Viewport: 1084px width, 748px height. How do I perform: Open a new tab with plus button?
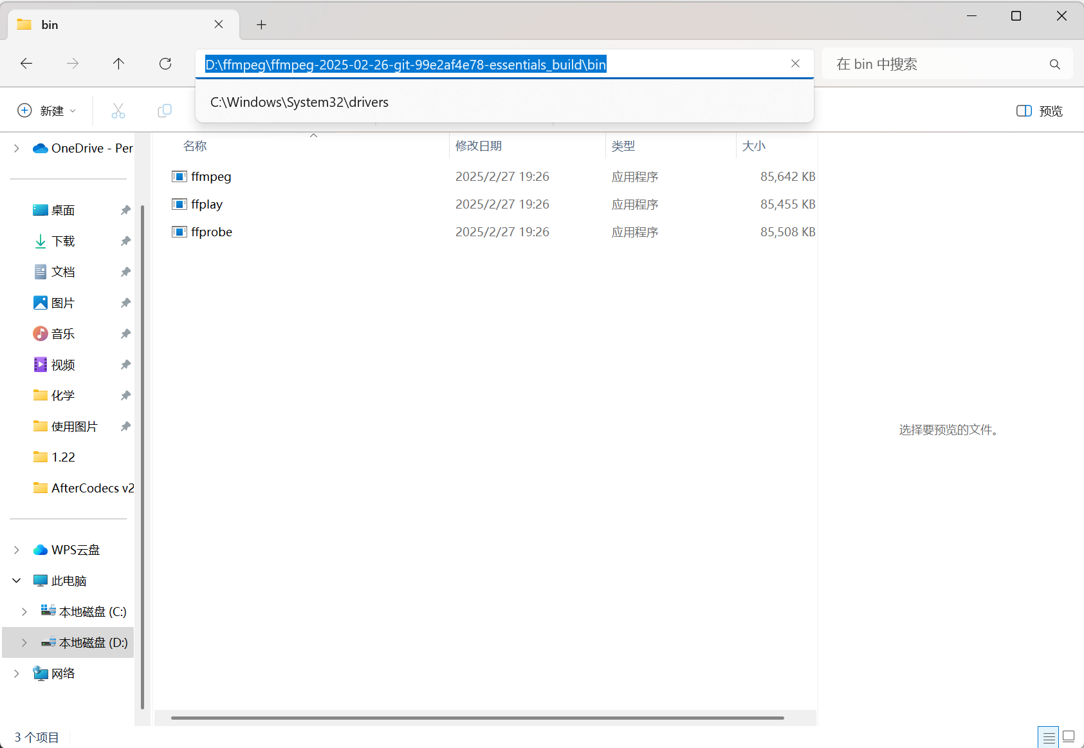point(261,24)
